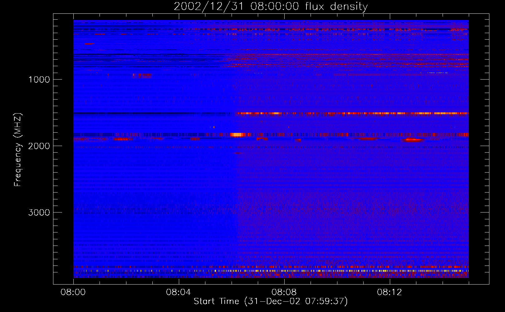This screenshot has height=312, width=505.
Task: Click the 08:00 time tick label
Action: point(73,292)
